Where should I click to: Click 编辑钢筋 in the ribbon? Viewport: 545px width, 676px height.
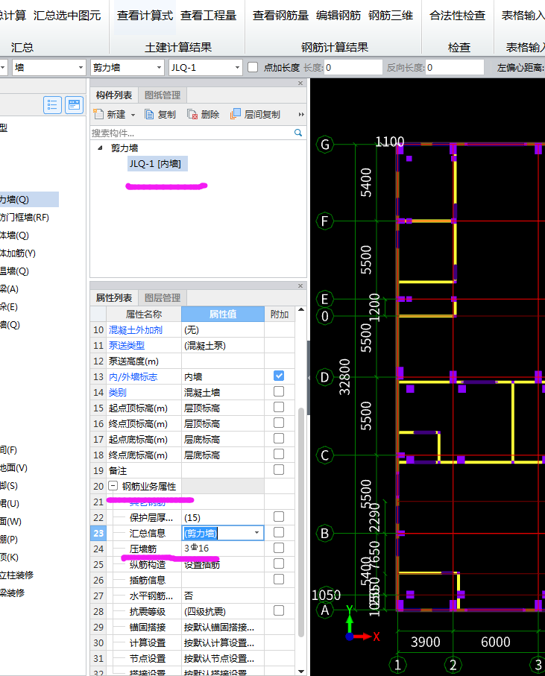pos(338,16)
